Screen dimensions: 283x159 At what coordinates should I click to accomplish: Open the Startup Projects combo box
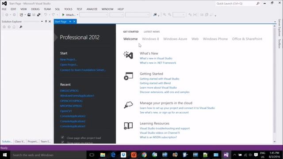click(x=138, y=15)
